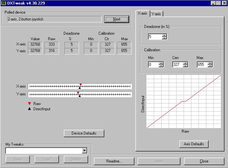The image size is (228, 168).
Task: Click the calibration Cen input field
Action: (177, 65)
